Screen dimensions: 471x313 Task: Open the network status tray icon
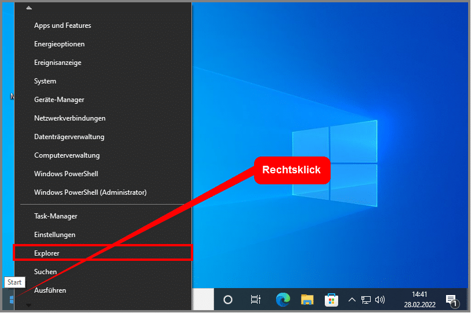point(366,300)
